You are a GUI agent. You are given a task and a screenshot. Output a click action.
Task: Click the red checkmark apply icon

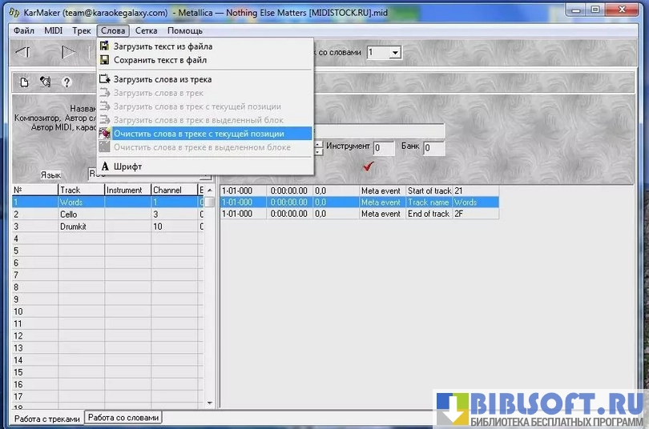click(x=369, y=166)
